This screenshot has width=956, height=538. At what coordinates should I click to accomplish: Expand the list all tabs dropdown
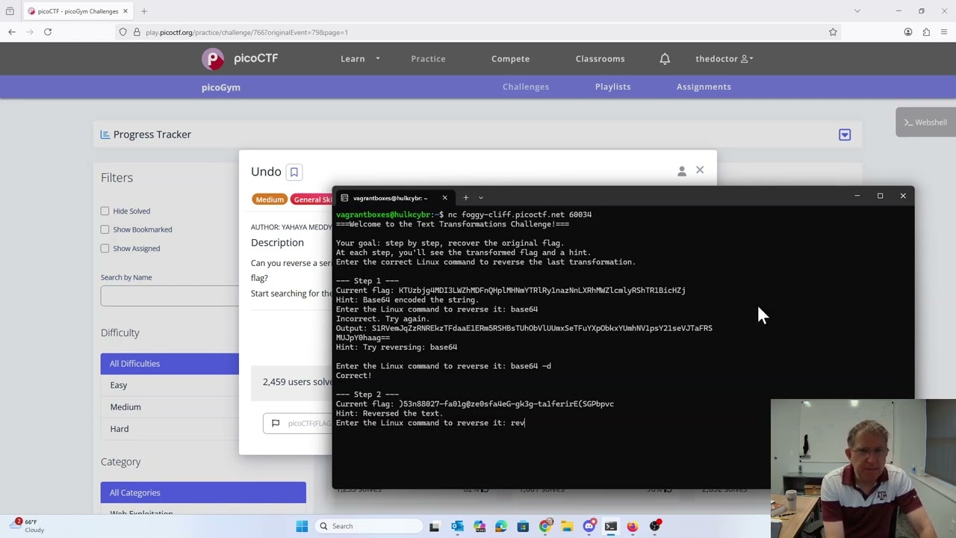pyautogui.click(x=857, y=11)
